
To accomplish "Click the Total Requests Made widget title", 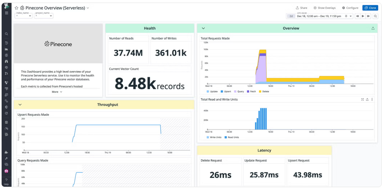I will point(215,38).
